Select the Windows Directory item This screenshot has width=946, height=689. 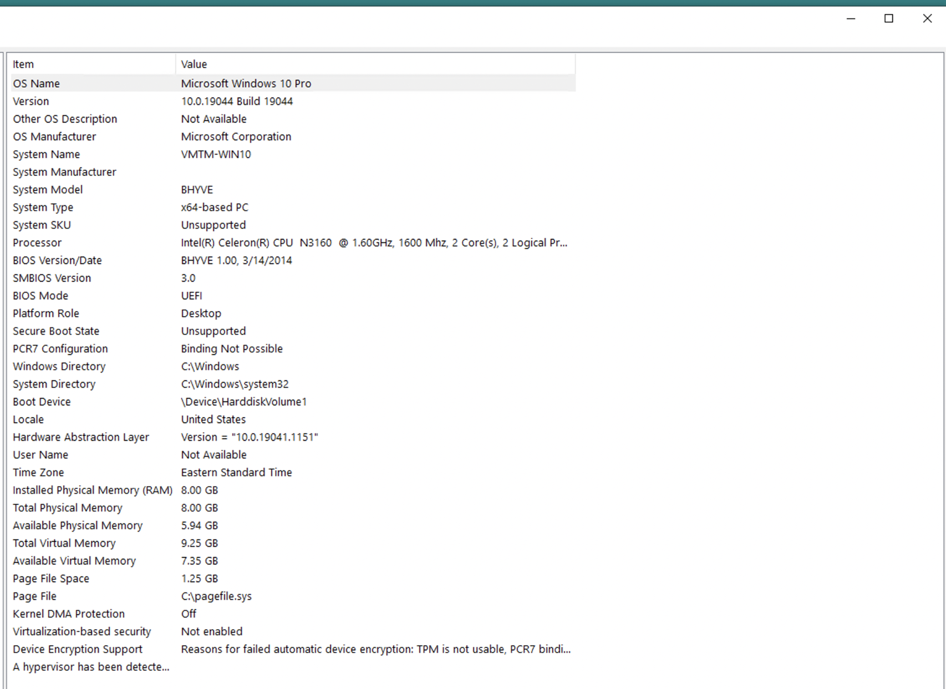click(x=59, y=367)
